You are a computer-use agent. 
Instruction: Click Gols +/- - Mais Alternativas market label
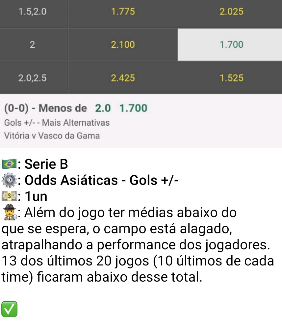(x=57, y=123)
